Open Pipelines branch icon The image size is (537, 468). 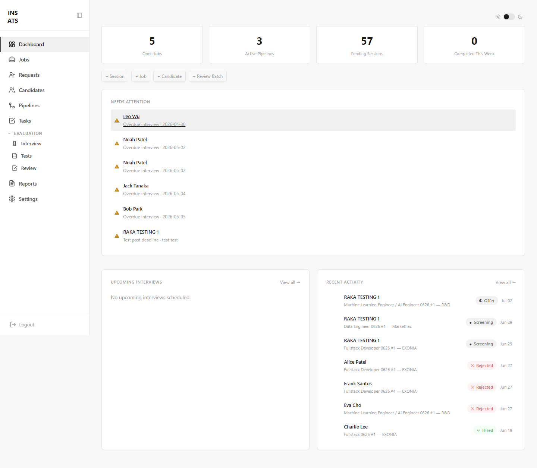point(12,105)
